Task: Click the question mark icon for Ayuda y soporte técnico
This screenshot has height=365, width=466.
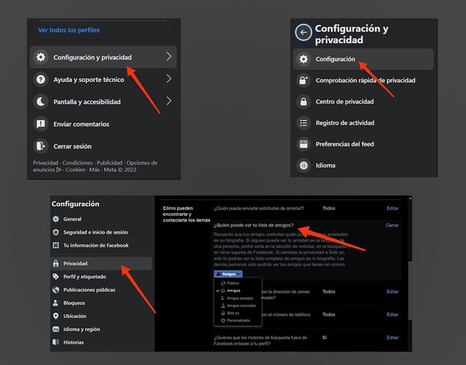Action: (41, 80)
